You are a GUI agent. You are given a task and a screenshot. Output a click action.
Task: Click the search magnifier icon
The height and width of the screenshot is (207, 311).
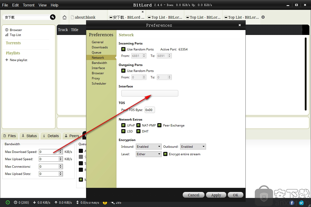53,17
